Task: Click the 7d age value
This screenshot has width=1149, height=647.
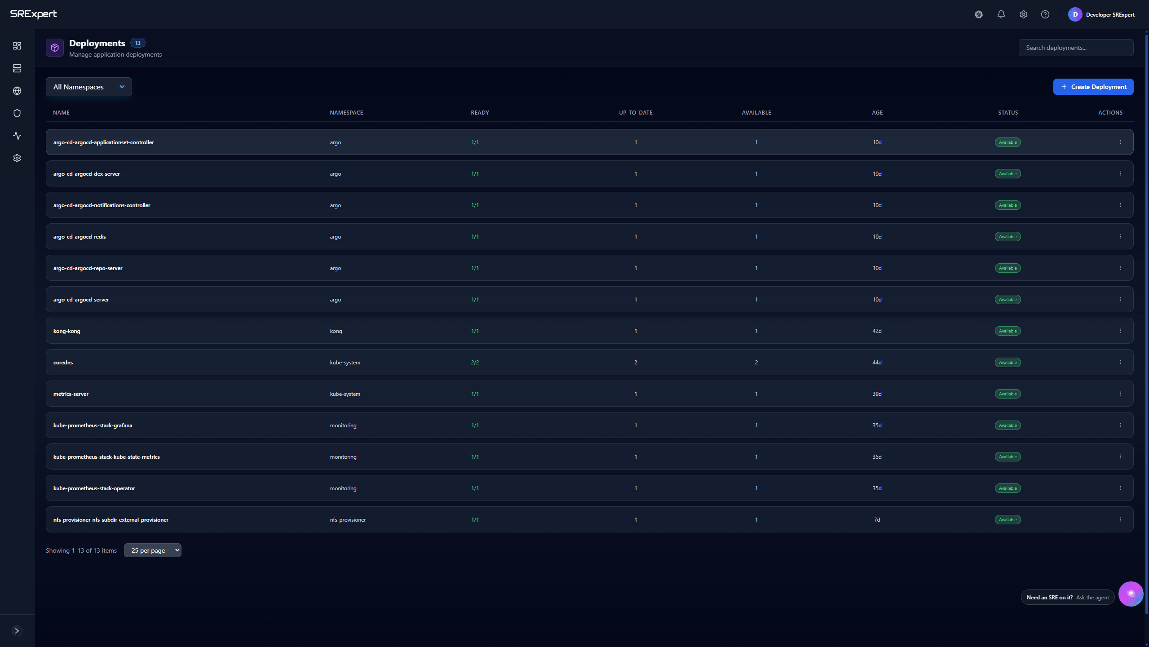Action: point(877,520)
